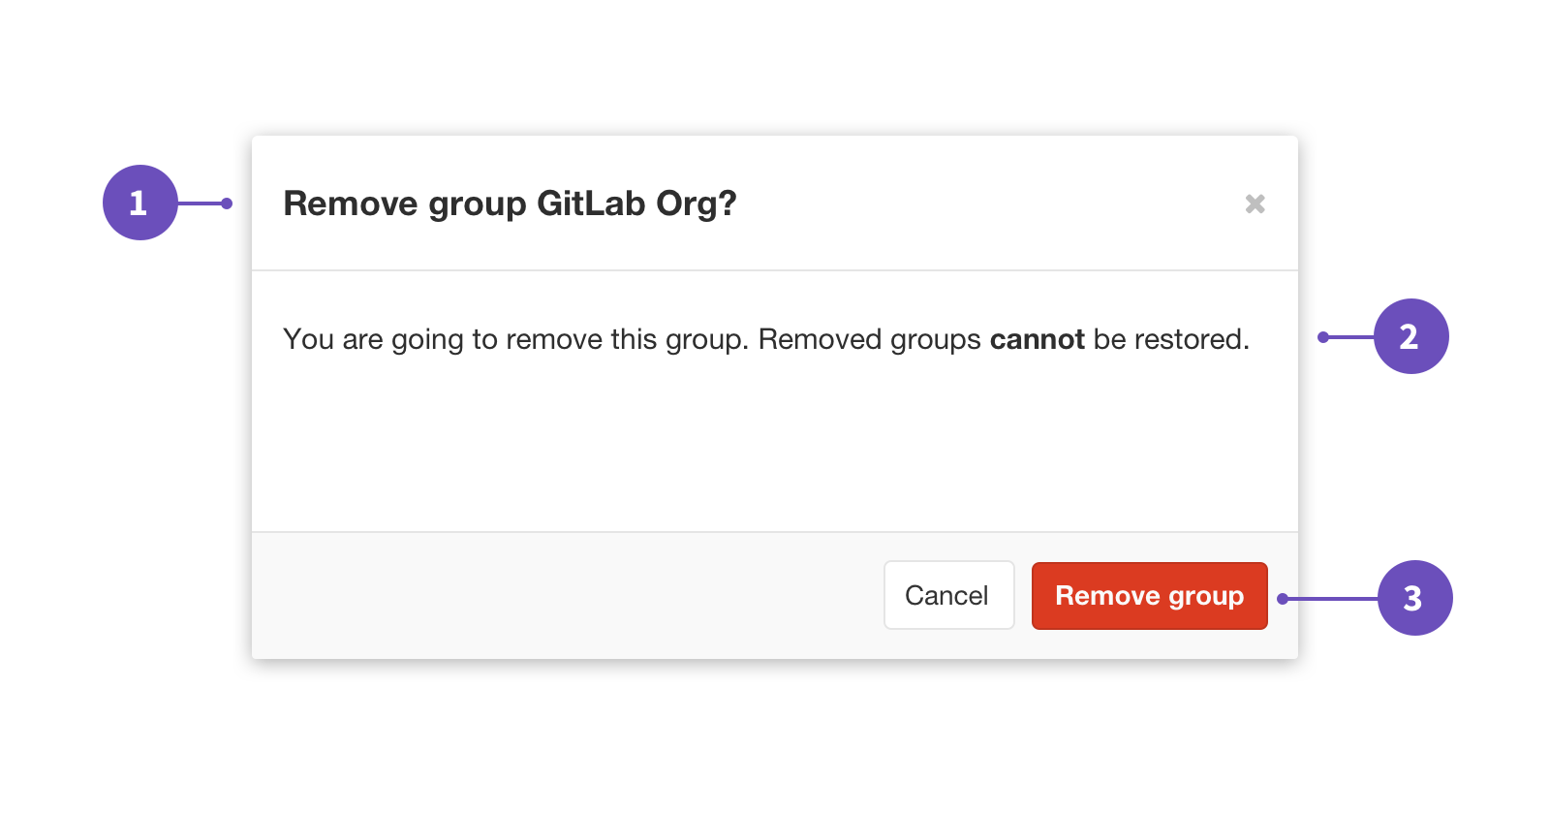The height and width of the screenshot is (814, 1550).
Task: Click the connector line beside marker 1
Action: pyautogui.click(x=200, y=203)
